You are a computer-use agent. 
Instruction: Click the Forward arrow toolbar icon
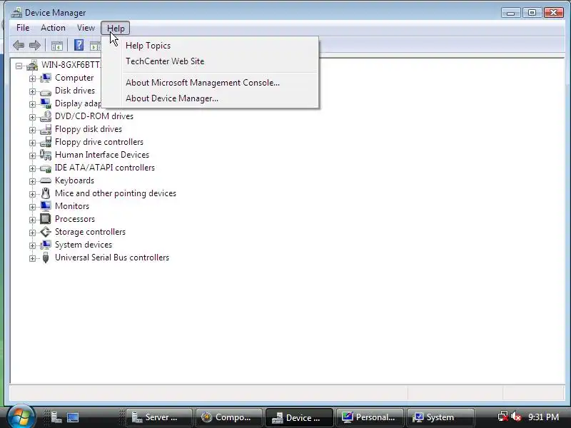pyautogui.click(x=34, y=46)
